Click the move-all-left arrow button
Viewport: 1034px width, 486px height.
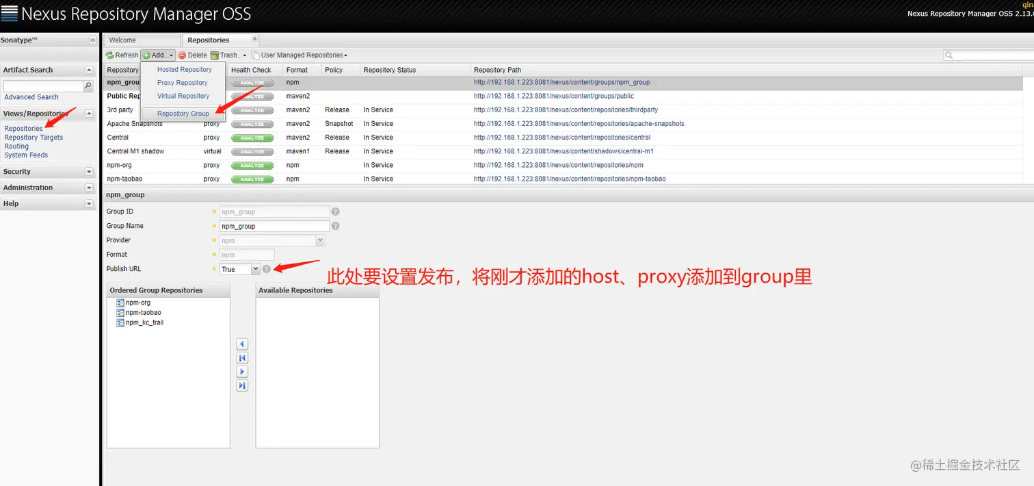(x=242, y=358)
